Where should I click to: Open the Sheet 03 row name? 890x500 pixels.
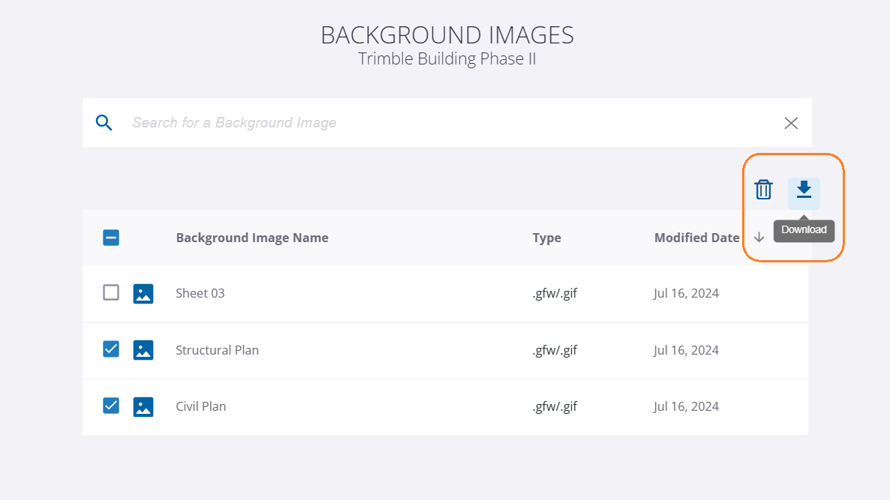click(200, 293)
